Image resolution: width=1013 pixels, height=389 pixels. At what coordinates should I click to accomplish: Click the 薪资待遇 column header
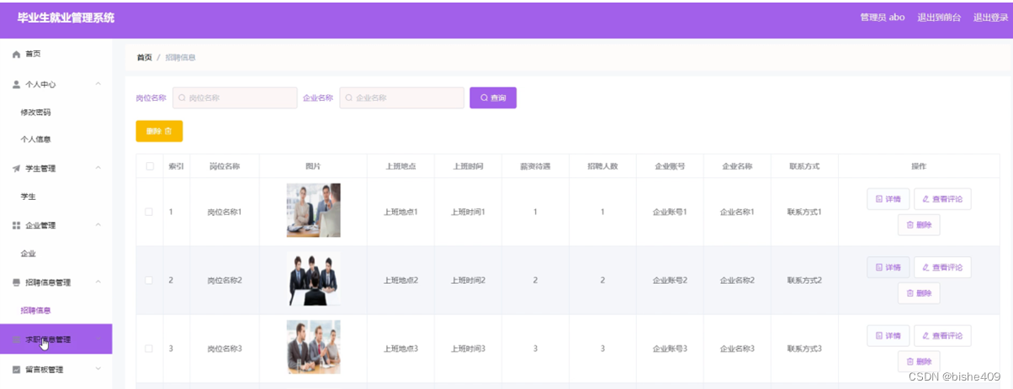click(x=535, y=166)
